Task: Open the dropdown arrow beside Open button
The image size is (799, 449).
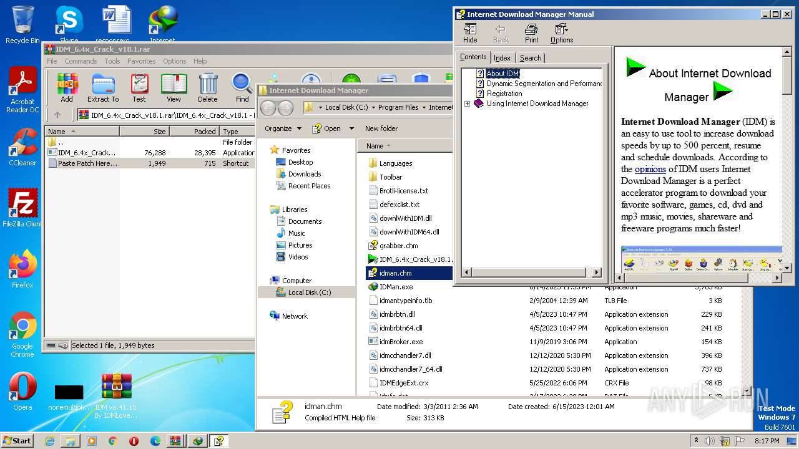Action: (351, 128)
